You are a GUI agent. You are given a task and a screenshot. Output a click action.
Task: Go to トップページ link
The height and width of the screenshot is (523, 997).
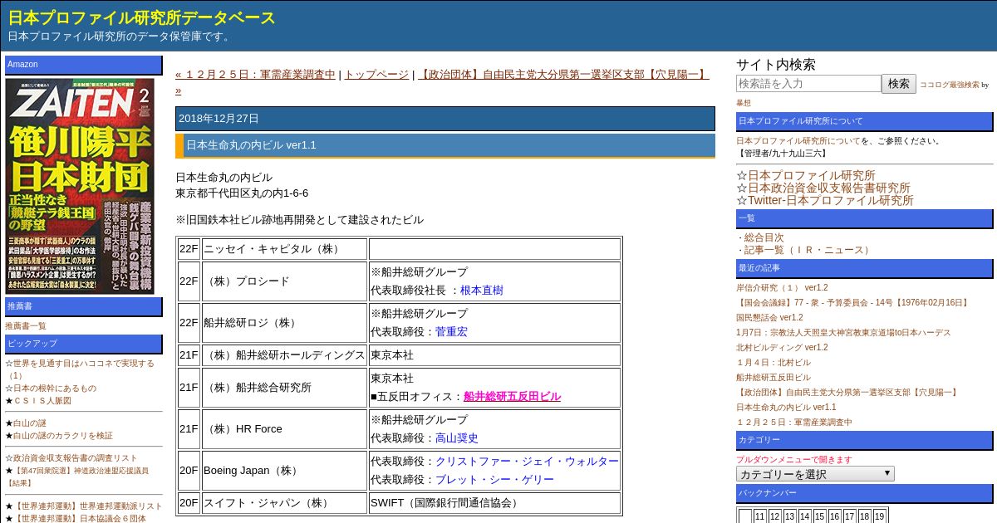click(x=376, y=74)
